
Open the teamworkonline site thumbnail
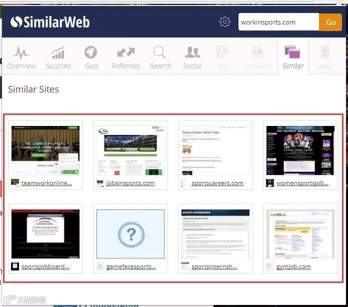45,150
